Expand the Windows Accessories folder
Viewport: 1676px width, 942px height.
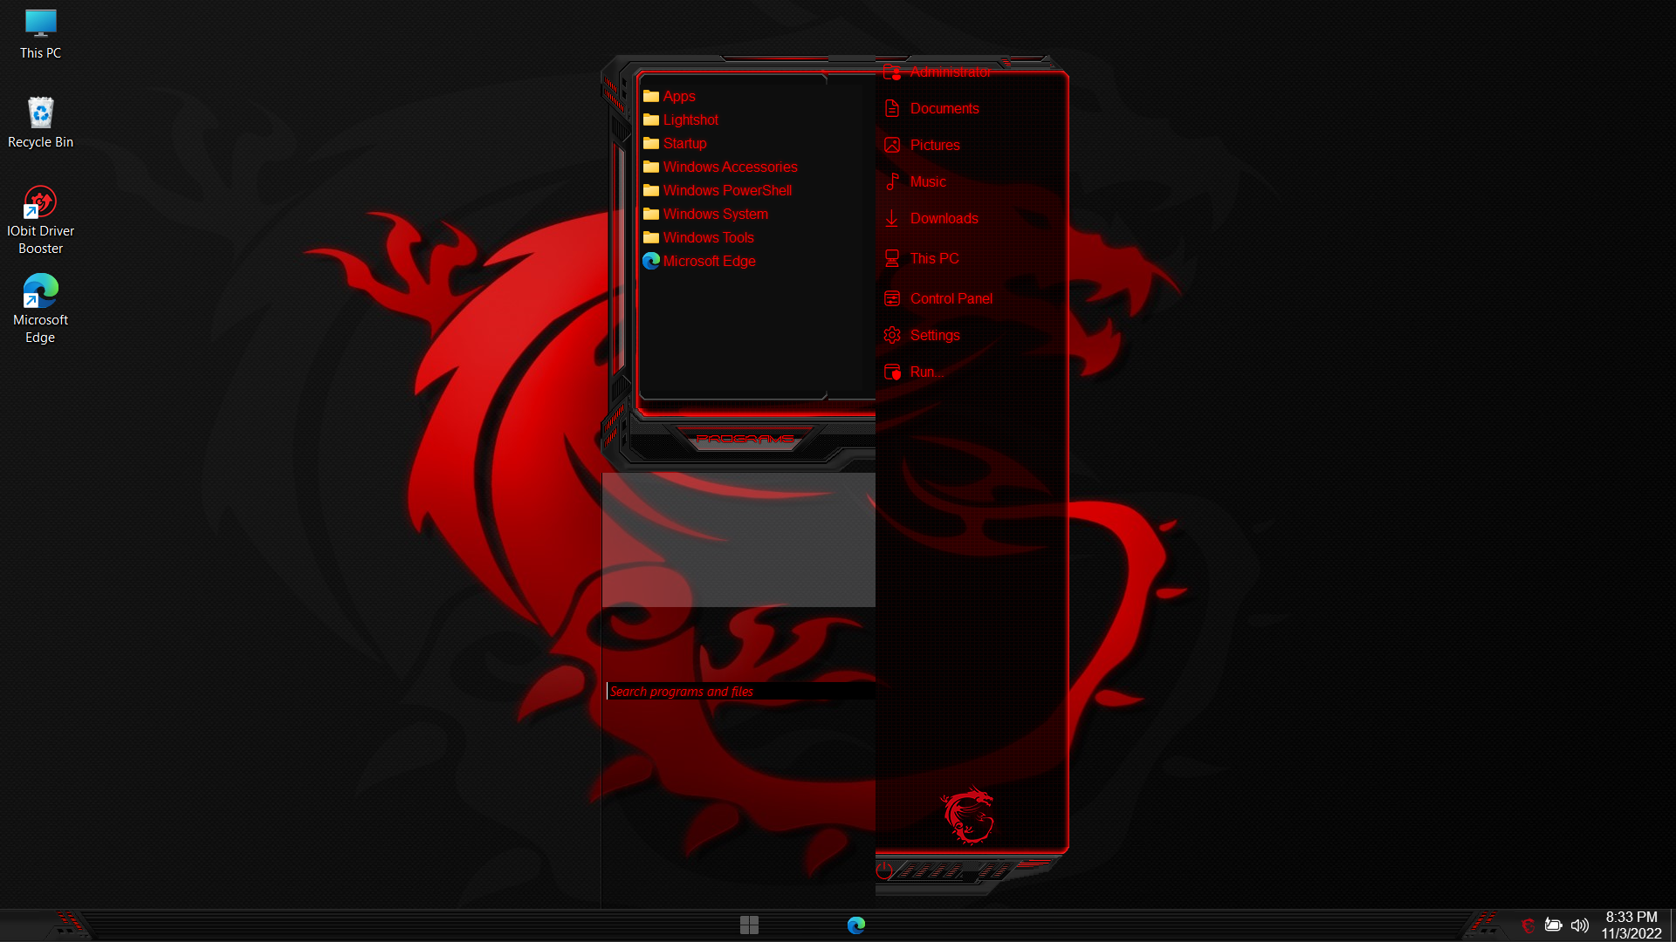[x=729, y=167]
